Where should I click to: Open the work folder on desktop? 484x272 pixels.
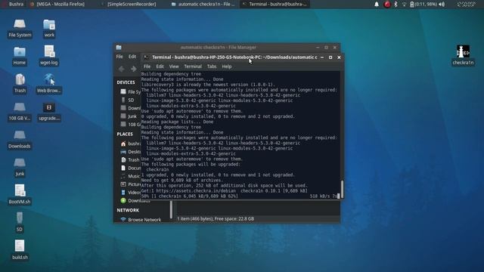coord(49,28)
